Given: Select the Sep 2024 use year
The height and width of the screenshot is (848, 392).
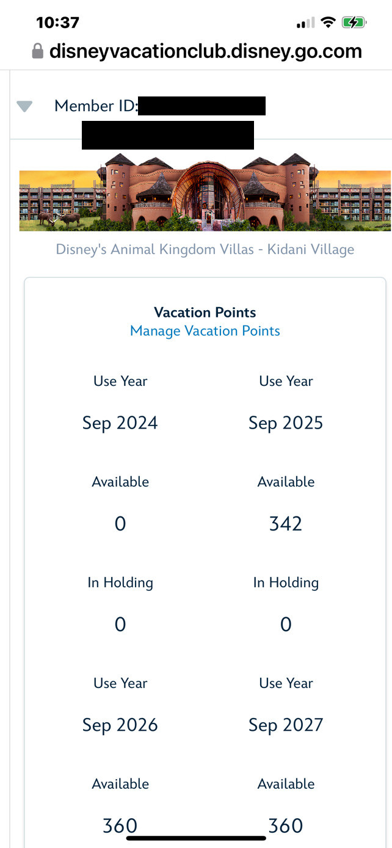Looking at the screenshot, I should (x=120, y=423).
